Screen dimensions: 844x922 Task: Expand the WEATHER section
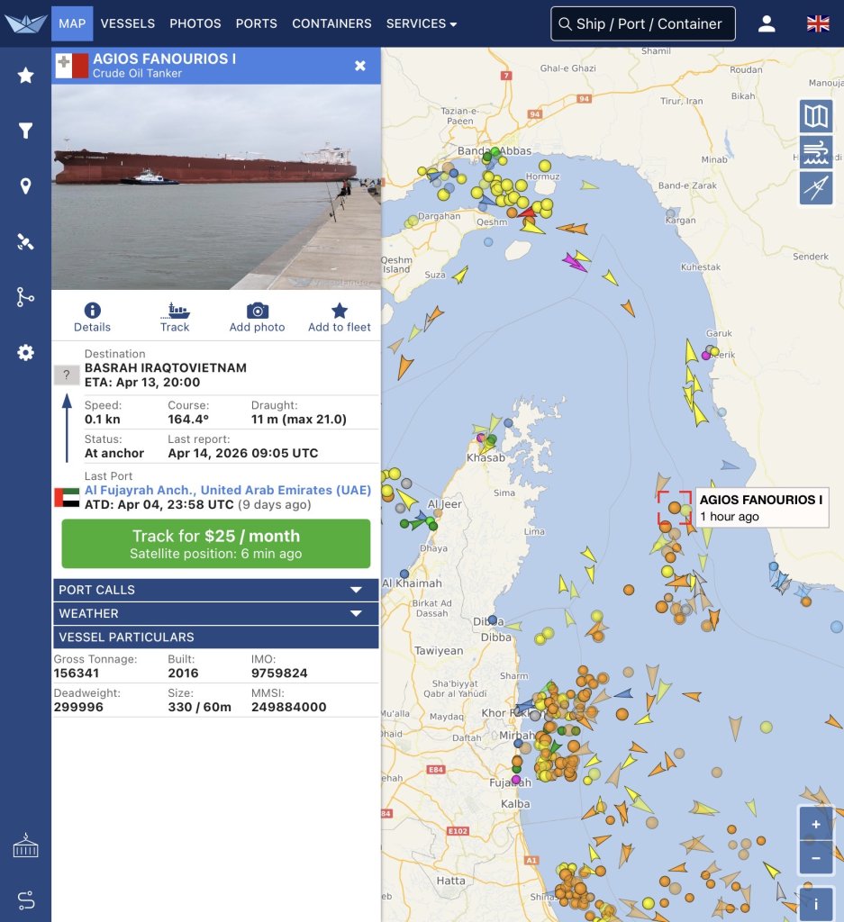[216, 613]
